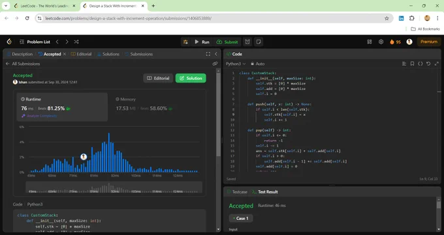444x235 pixels.
Task: Open the notes sticky icon
Action: pos(259,42)
